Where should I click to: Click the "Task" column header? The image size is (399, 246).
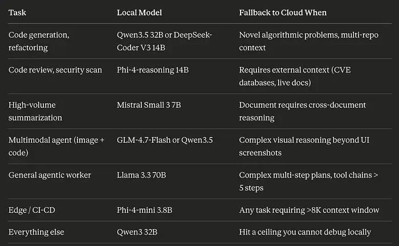(x=18, y=12)
